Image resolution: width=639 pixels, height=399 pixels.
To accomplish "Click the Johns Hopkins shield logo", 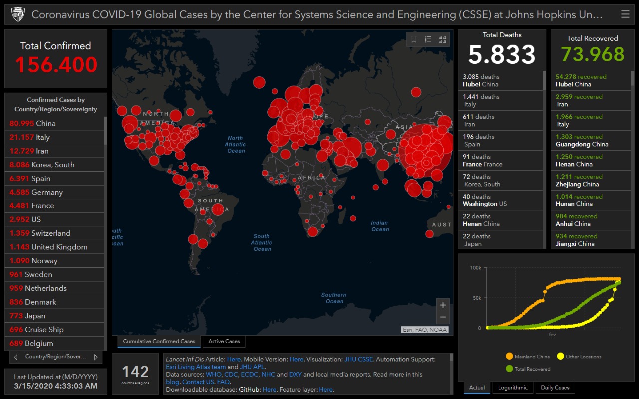I will 18,14.
